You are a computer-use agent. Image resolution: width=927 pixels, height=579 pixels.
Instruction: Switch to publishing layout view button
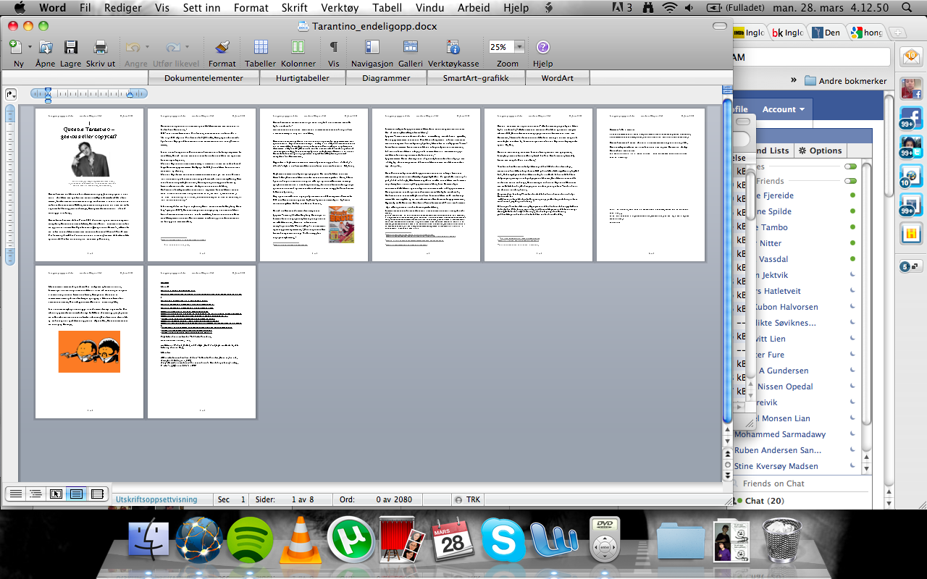pyautogui.click(x=56, y=494)
